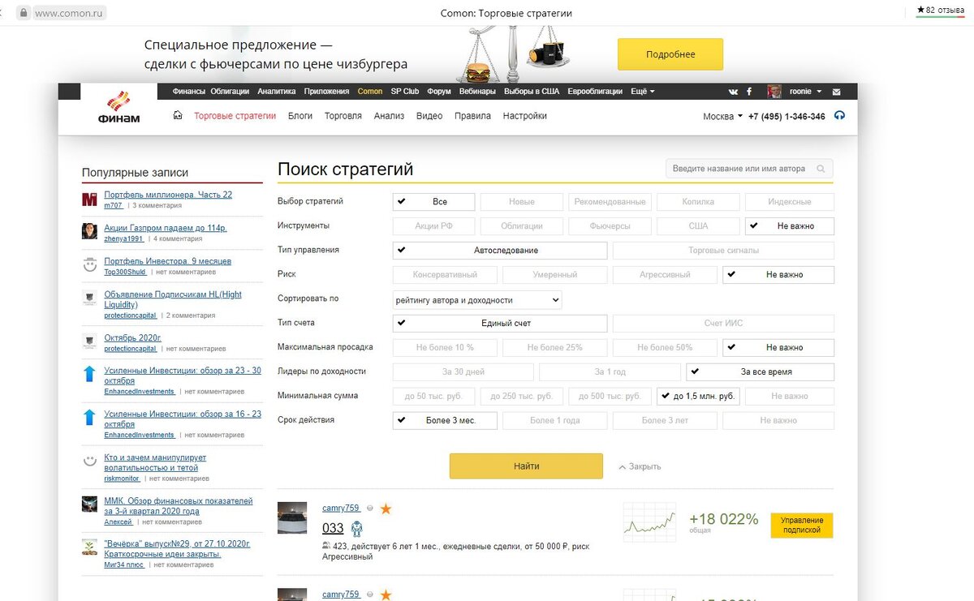Open the Facebook social icon

(x=749, y=92)
